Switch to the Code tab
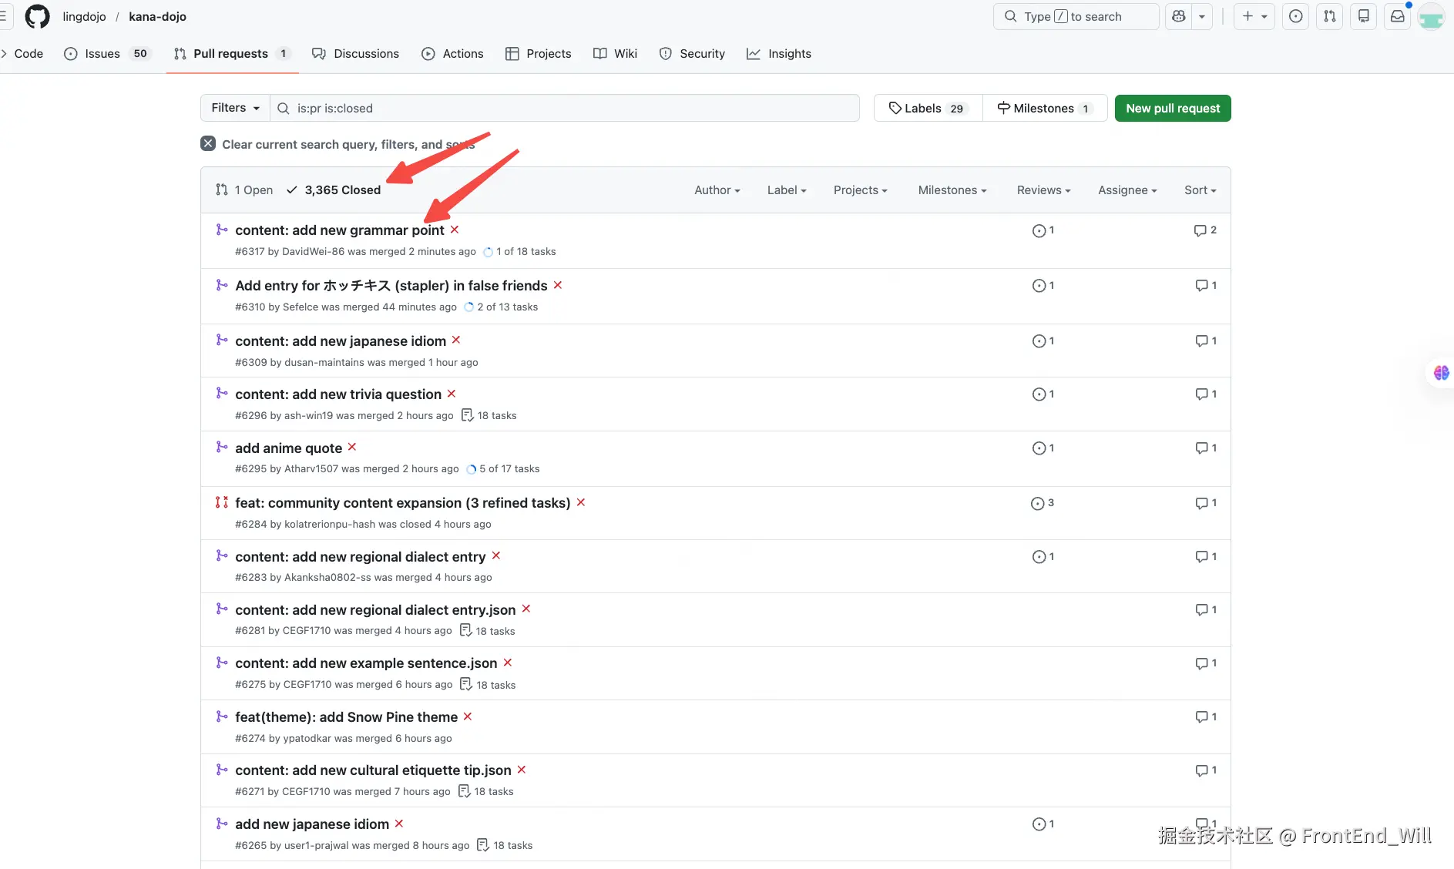 pyautogui.click(x=29, y=53)
